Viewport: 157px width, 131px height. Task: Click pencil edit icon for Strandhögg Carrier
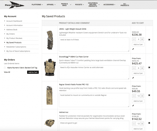pos(133,78)
